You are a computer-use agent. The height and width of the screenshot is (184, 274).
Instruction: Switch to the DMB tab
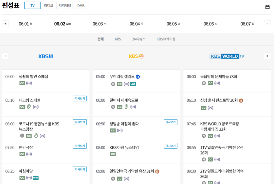[x=81, y=5]
